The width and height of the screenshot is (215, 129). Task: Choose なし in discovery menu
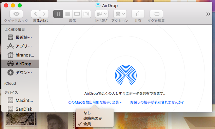click(x=95, y=113)
